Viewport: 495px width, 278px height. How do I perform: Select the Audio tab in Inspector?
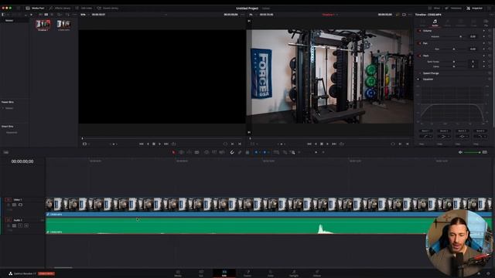[435, 22]
